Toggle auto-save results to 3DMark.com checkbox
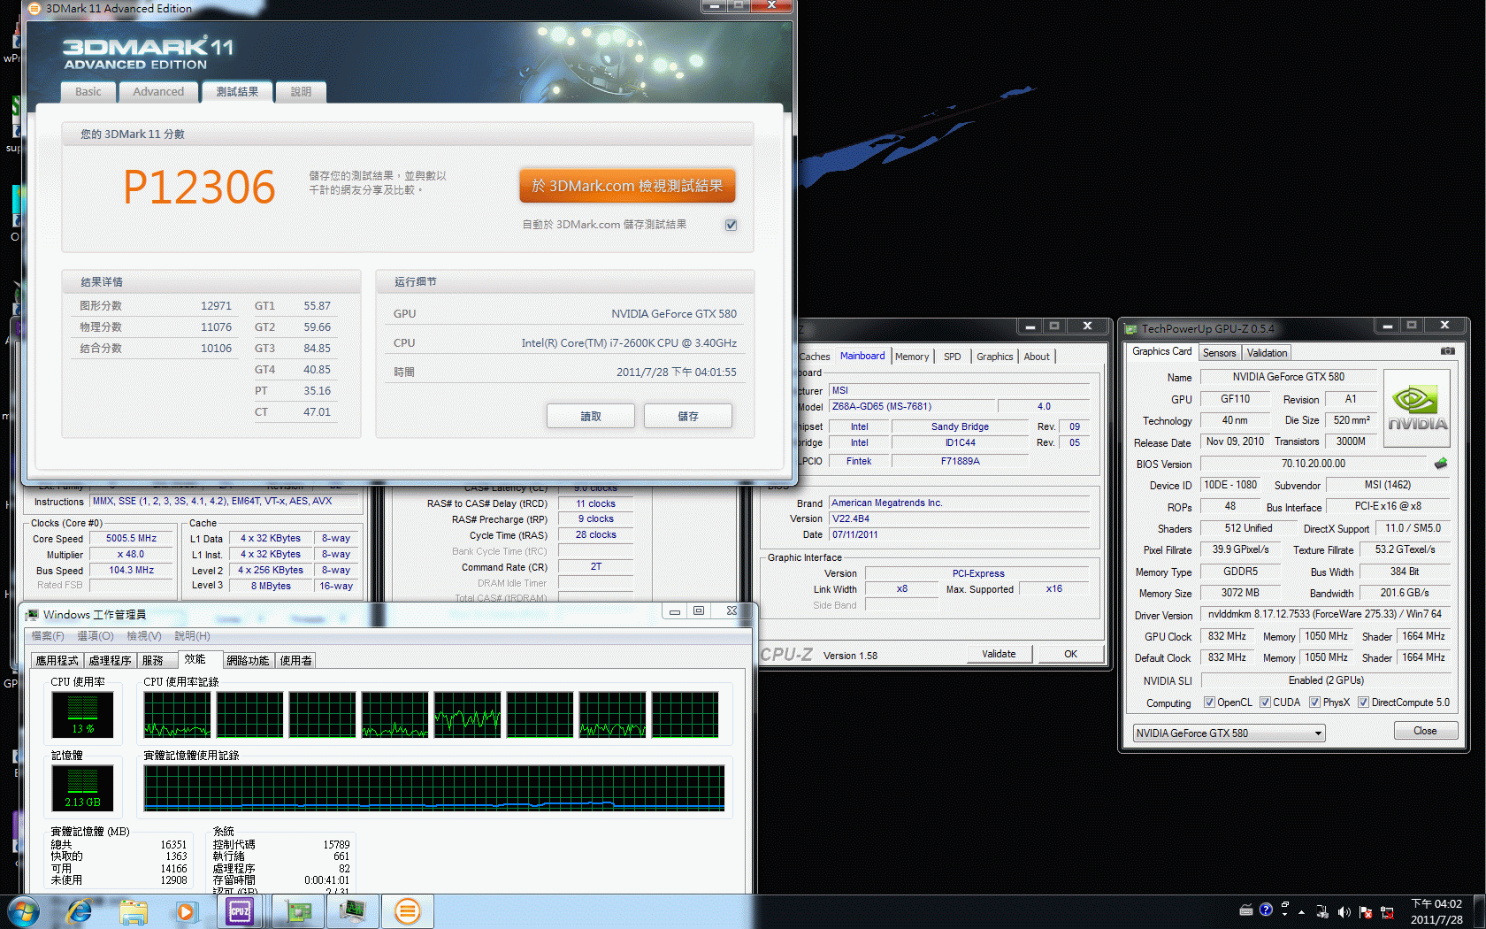Image resolution: width=1486 pixels, height=929 pixels. [x=731, y=225]
